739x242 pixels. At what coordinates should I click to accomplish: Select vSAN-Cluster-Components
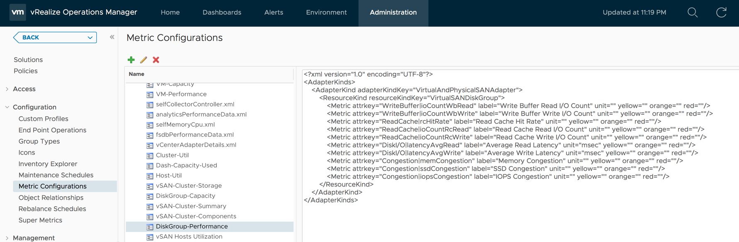coord(196,216)
